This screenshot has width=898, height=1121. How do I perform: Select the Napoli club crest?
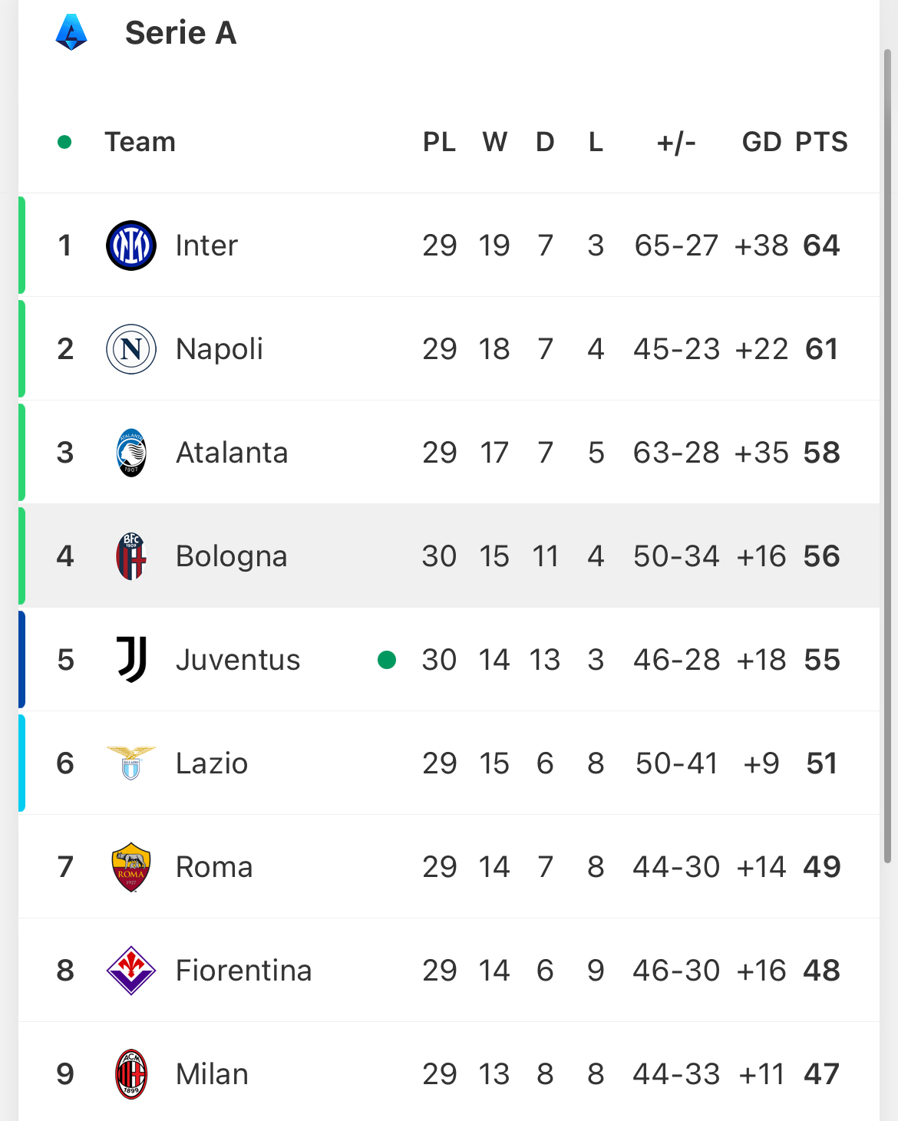click(131, 349)
